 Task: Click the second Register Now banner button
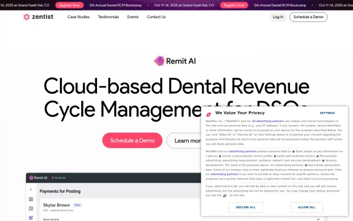pos(234,5)
